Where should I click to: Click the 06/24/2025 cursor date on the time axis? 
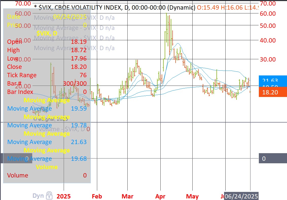click(241, 196)
